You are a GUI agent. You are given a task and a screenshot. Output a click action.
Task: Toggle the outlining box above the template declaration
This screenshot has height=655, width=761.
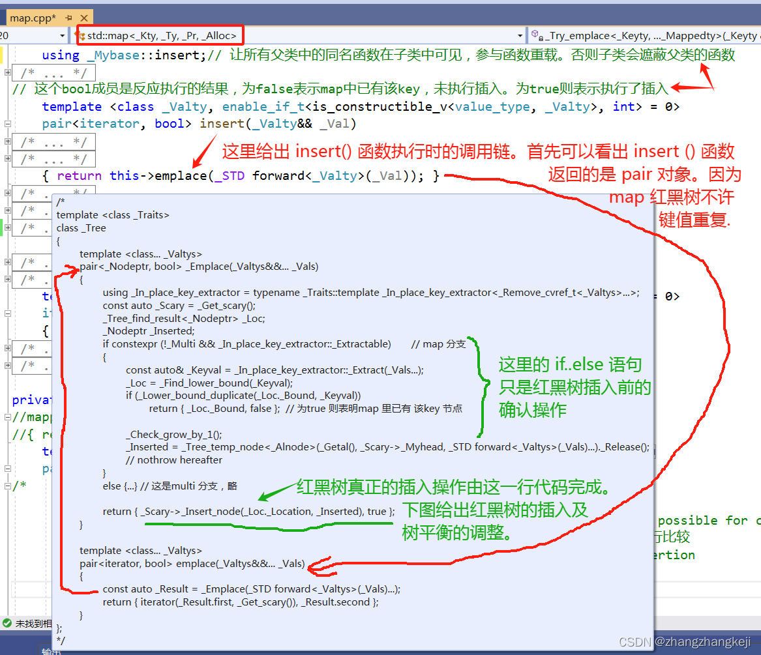point(8,72)
